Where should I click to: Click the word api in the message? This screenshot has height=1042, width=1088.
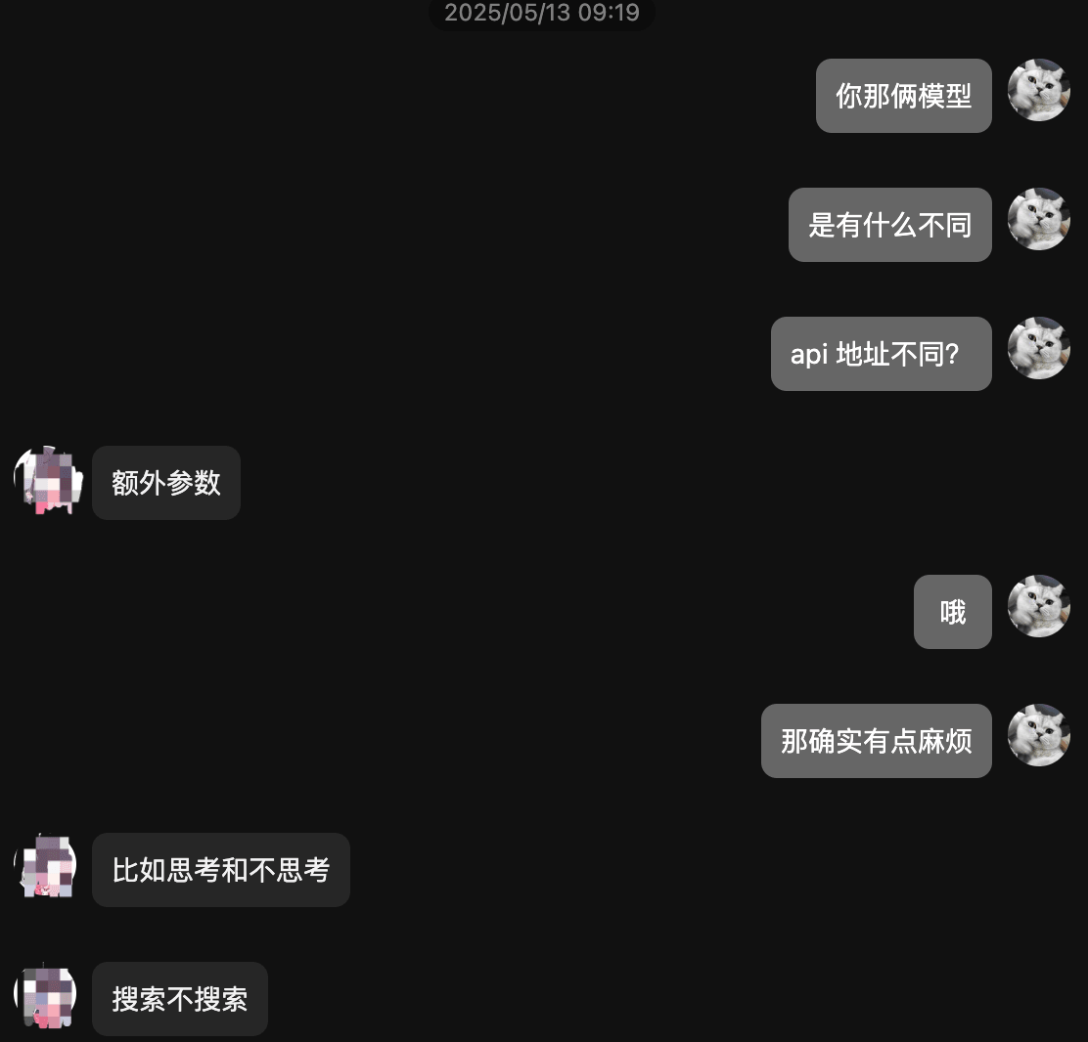809,354
